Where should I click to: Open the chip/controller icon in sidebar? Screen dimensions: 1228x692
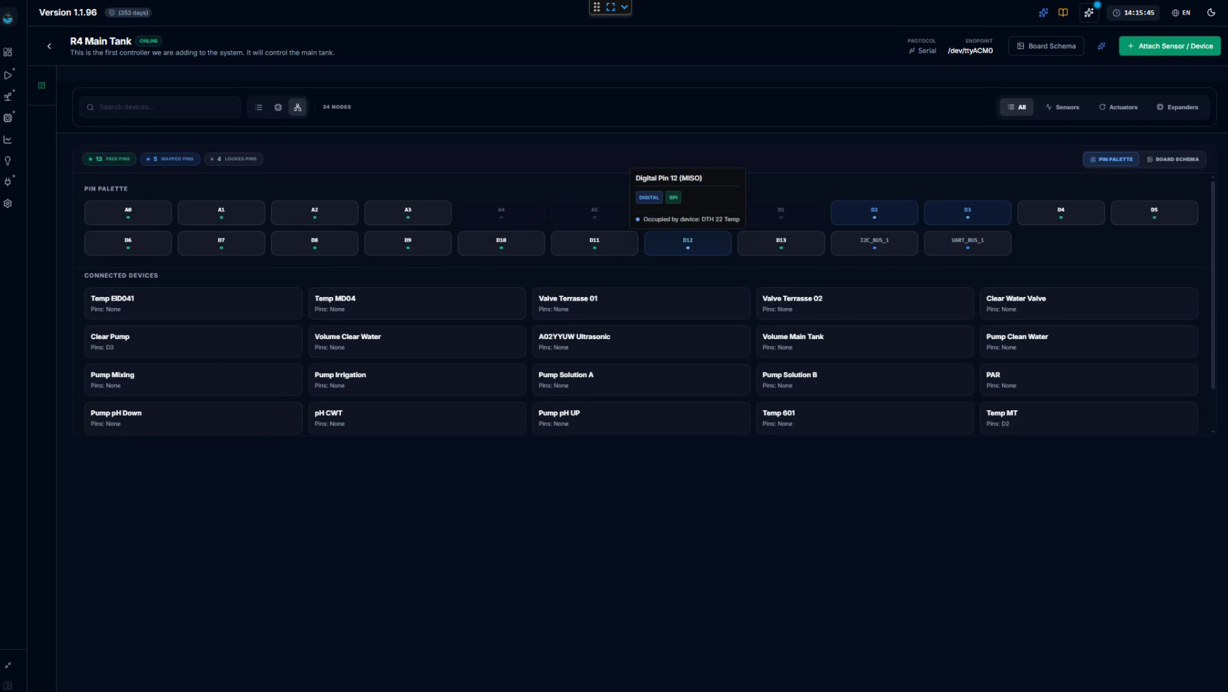(x=8, y=118)
